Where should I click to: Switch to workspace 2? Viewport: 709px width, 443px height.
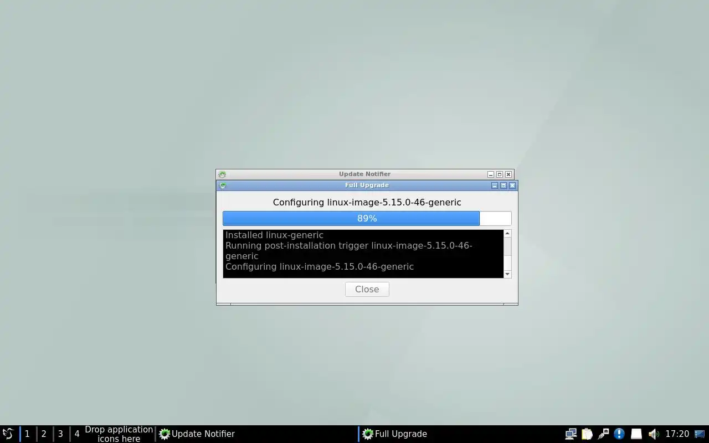44,434
